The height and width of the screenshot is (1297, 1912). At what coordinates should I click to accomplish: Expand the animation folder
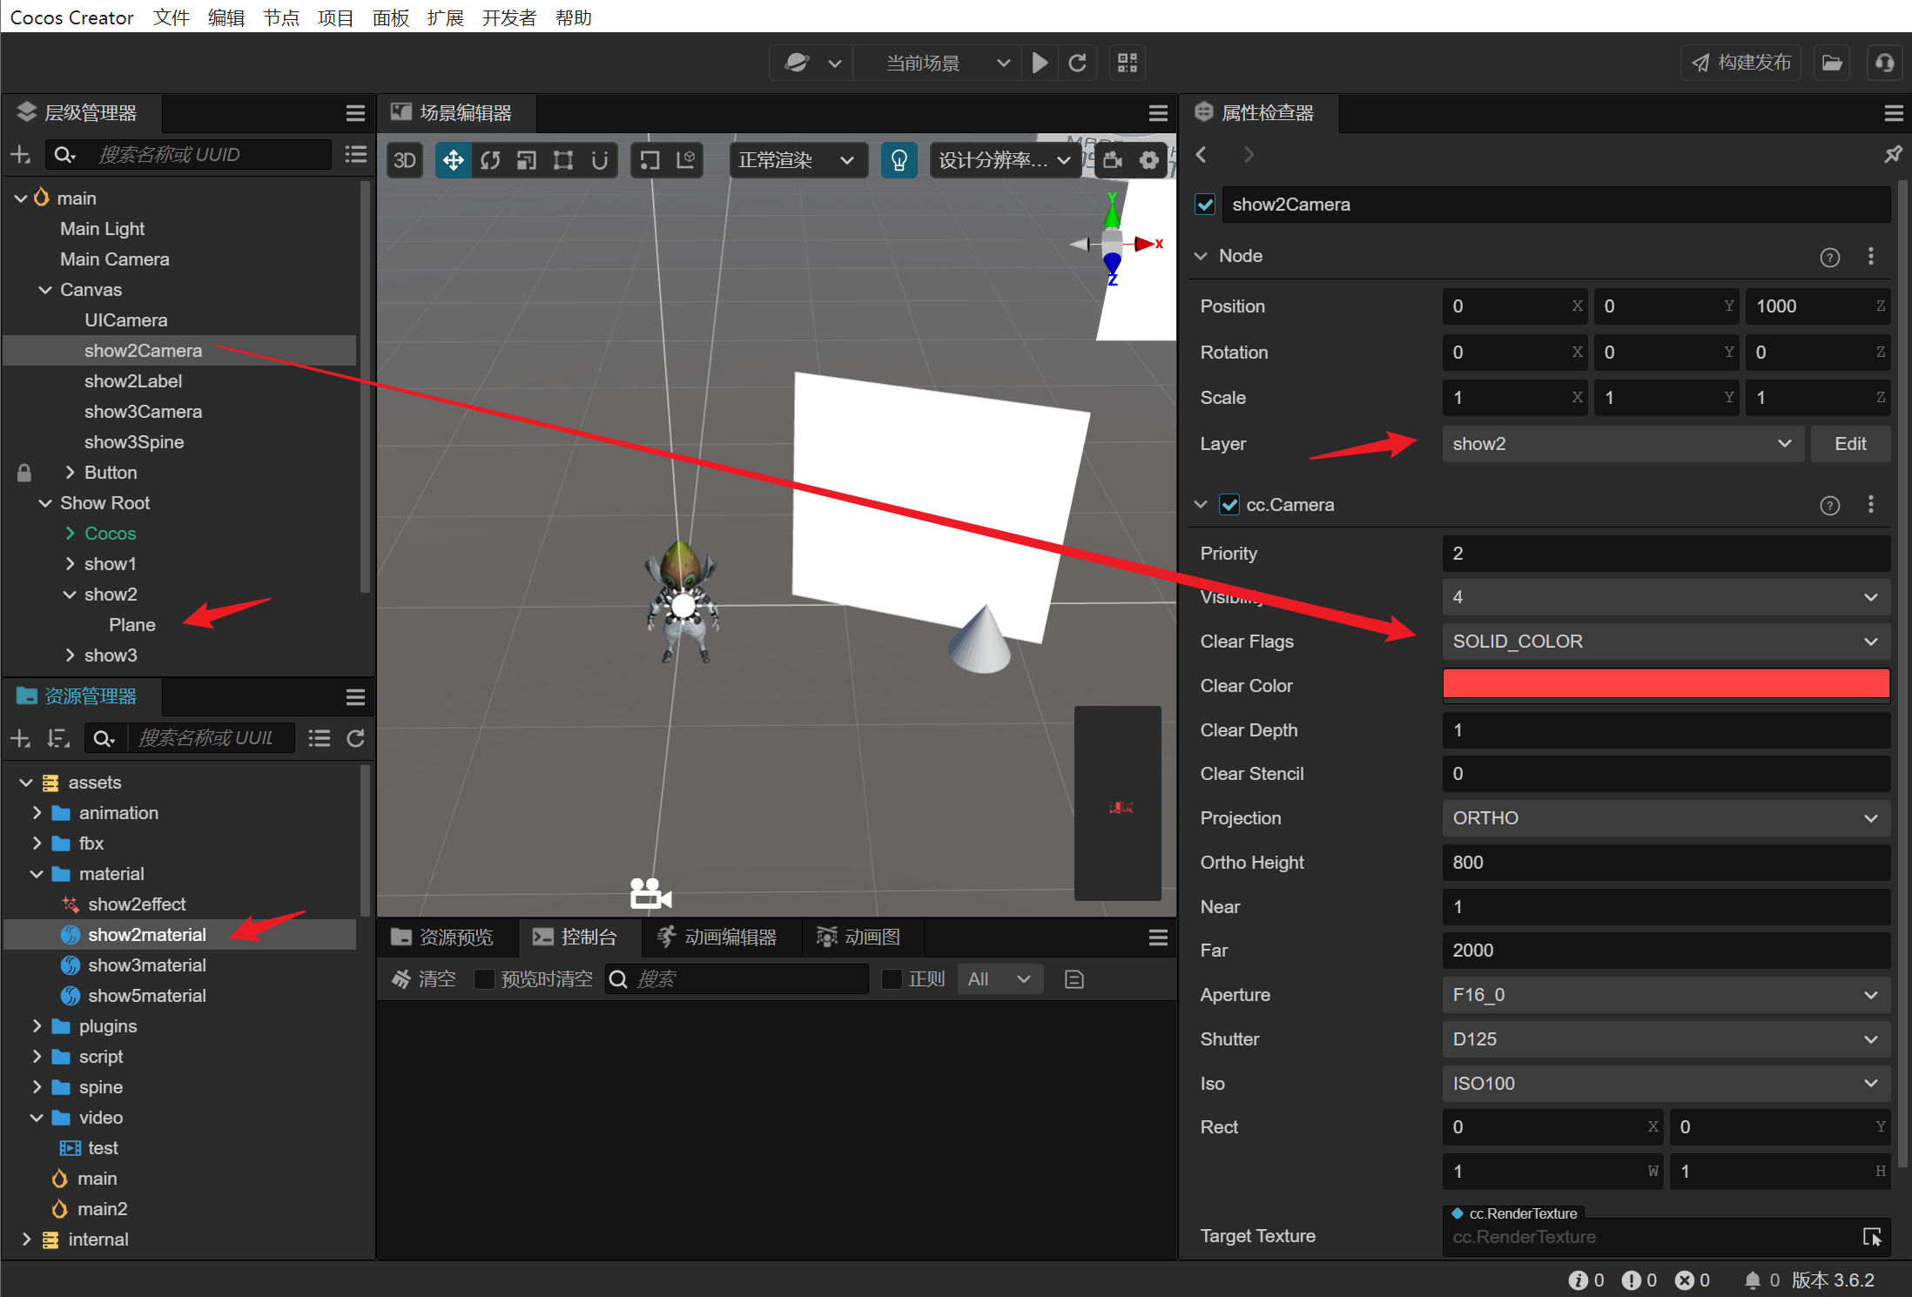(x=37, y=813)
